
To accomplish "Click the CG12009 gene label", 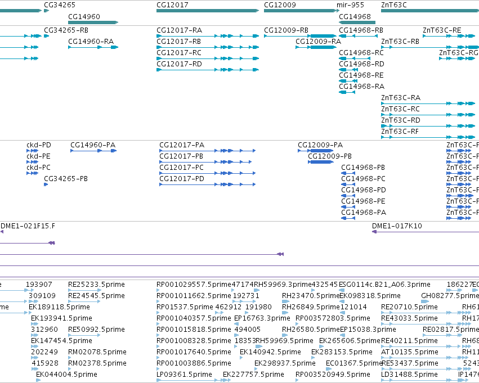I will (x=280, y=5).
